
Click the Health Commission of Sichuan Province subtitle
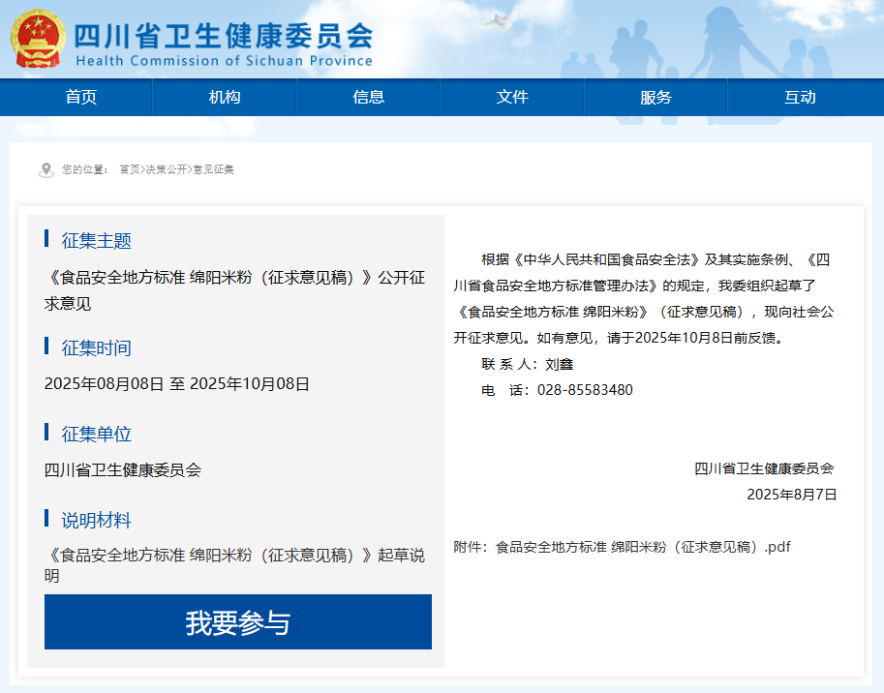[x=224, y=61]
